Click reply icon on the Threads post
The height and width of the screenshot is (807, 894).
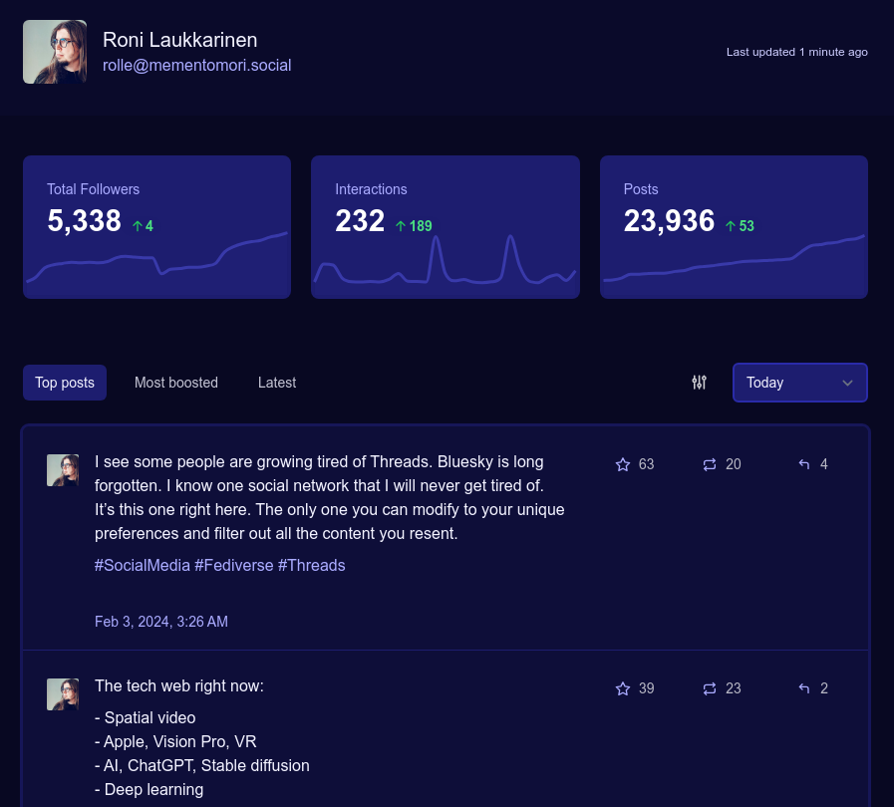(x=804, y=464)
